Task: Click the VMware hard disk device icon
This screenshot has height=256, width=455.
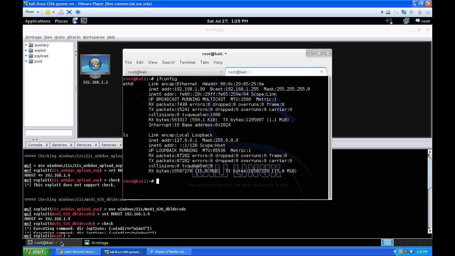Action: tap(388, 12)
